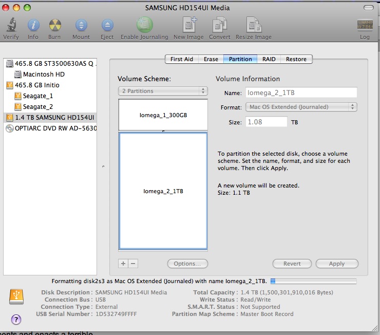Click the Mount toolbar icon
380x335 pixels.
[x=81, y=25]
